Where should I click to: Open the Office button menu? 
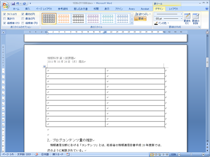(x=5, y=5)
